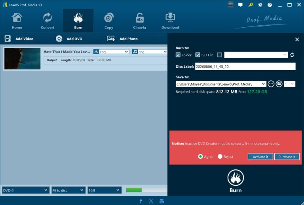Image resolution: width=304 pixels, height=205 pixels.
Task: Click the 00:05:00 length value
Action: [79, 60]
